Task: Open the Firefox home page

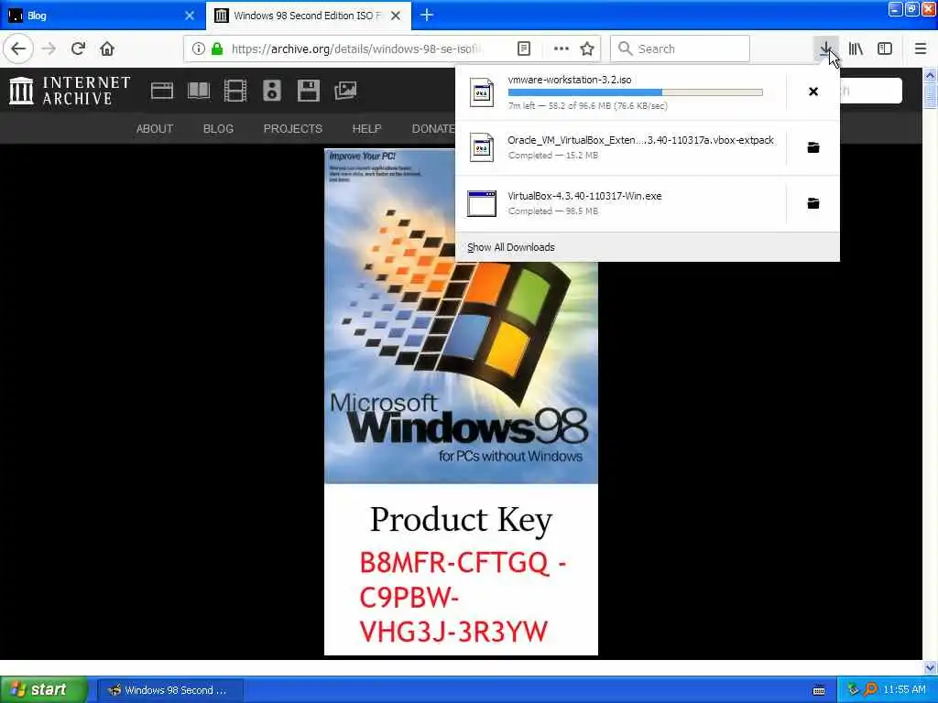Action: 107,49
